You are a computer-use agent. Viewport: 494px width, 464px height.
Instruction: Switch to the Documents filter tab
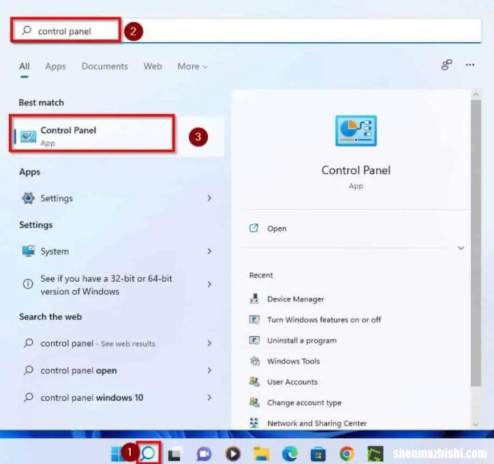point(105,67)
